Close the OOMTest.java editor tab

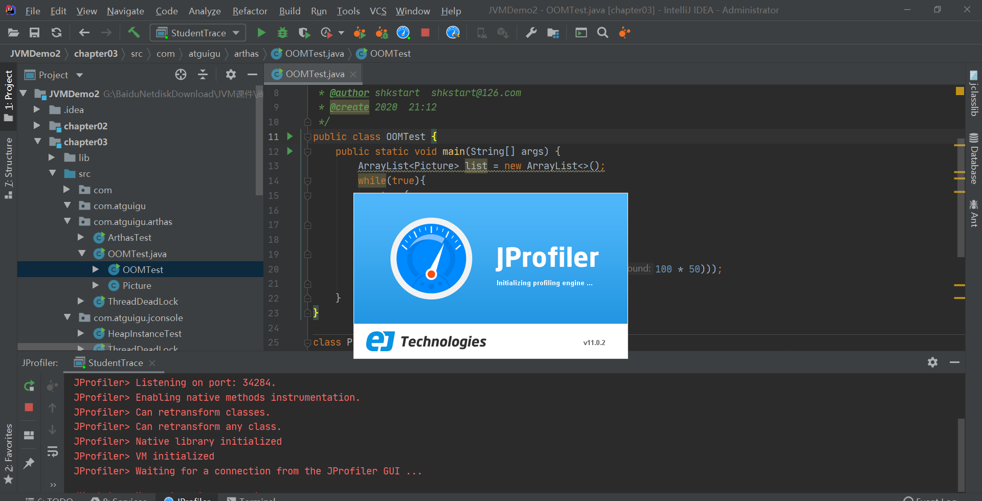click(353, 75)
